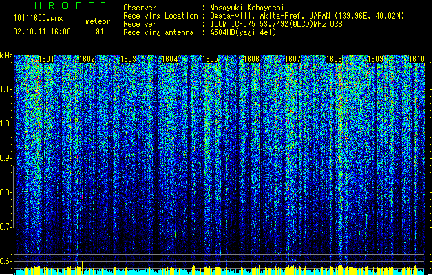Click the 0.7 frequency axis label
The height and width of the screenshot is (275, 433).
[6, 227]
